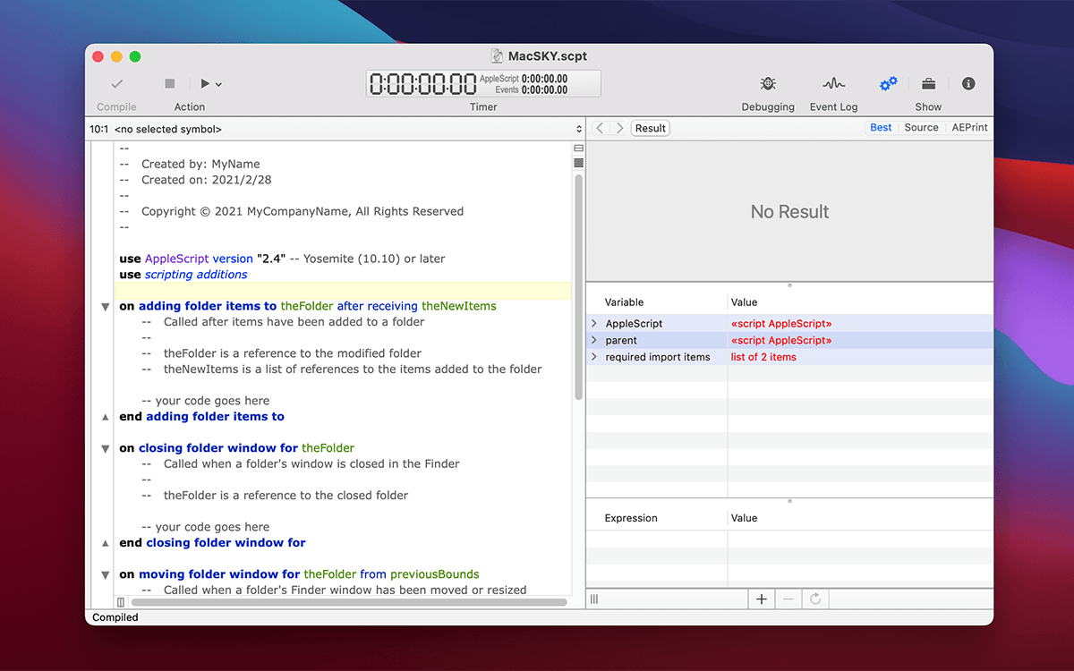Viewport: 1074px width, 671px height.
Task: Click the Copyright 2021 MyCompanyName comment
Action: (x=292, y=212)
